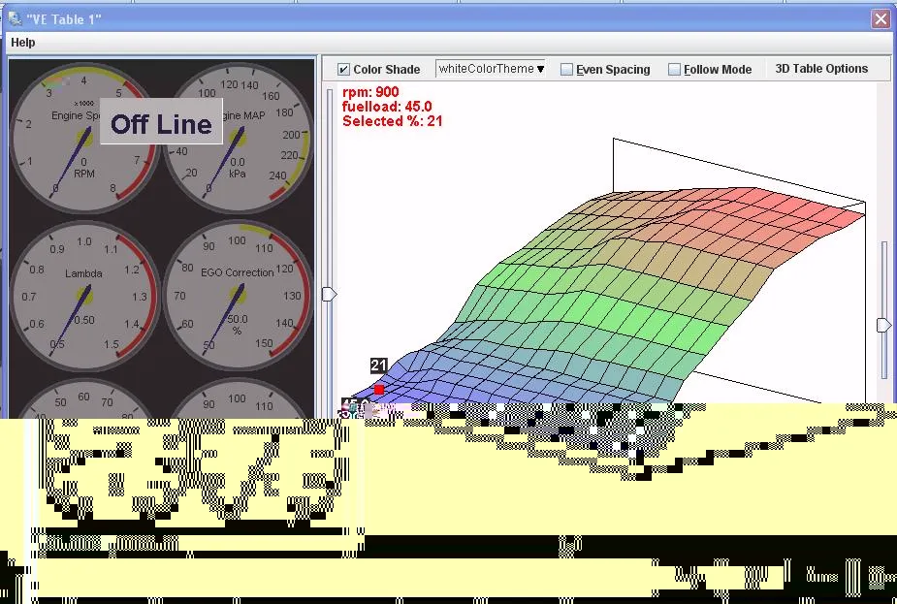
Task: Click the rpm: 900 readout text
Action: click(370, 93)
